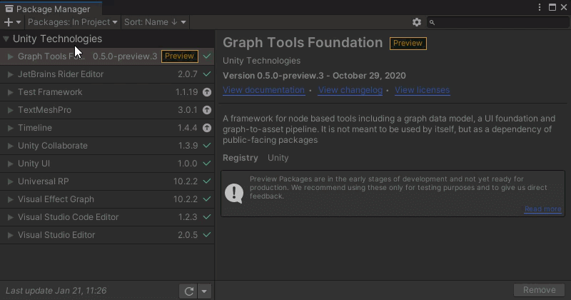Expand the JetBrains Rider Editor versions
This screenshot has width=571, height=300.
pos(10,74)
